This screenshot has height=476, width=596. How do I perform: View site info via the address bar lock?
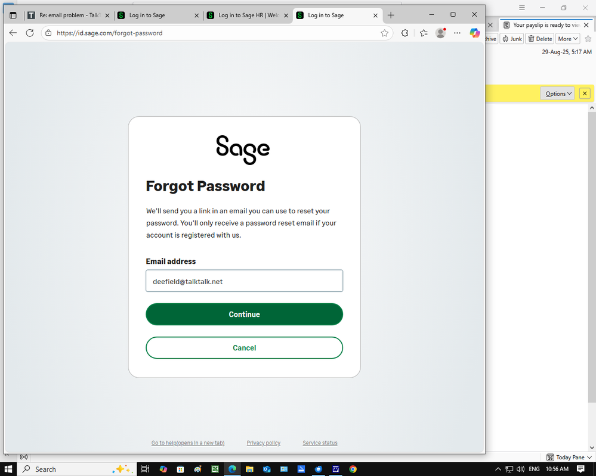pyautogui.click(x=48, y=33)
